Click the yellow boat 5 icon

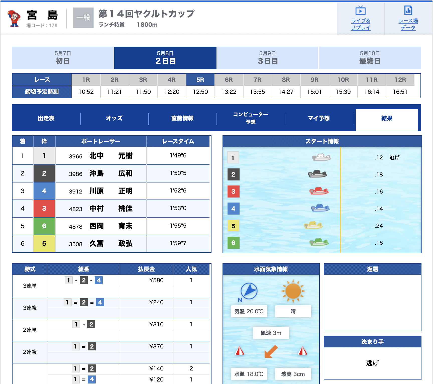[313, 225]
